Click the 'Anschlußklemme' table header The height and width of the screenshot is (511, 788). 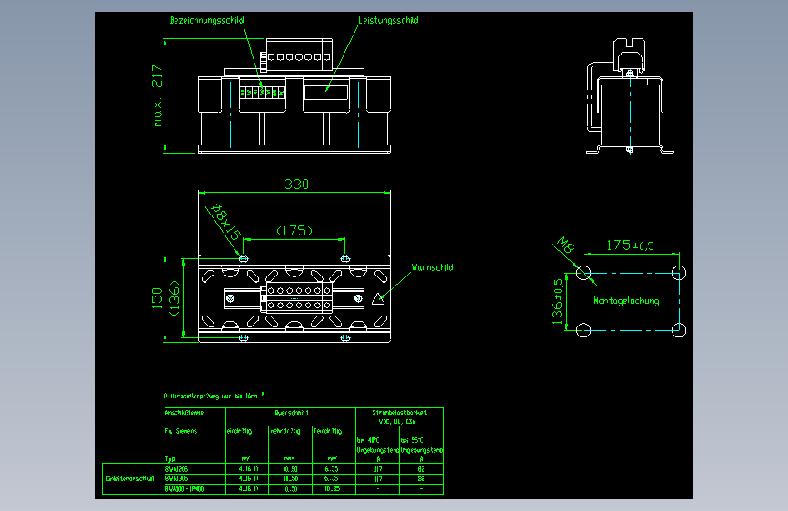pyautogui.click(x=185, y=413)
